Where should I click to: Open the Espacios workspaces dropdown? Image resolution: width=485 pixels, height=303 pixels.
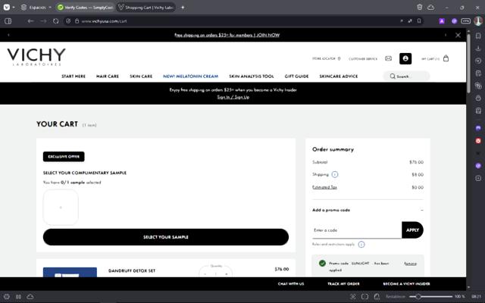[36, 7]
